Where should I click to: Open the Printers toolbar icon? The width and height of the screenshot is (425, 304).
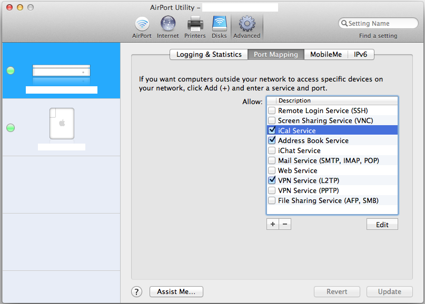point(195,27)
